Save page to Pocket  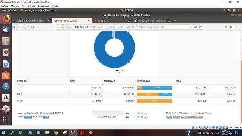[195, 27]
